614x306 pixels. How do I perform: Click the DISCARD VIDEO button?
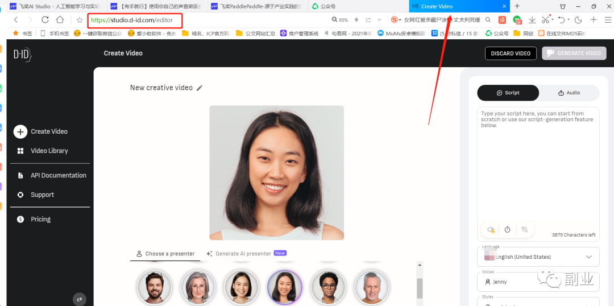point(511,53)
